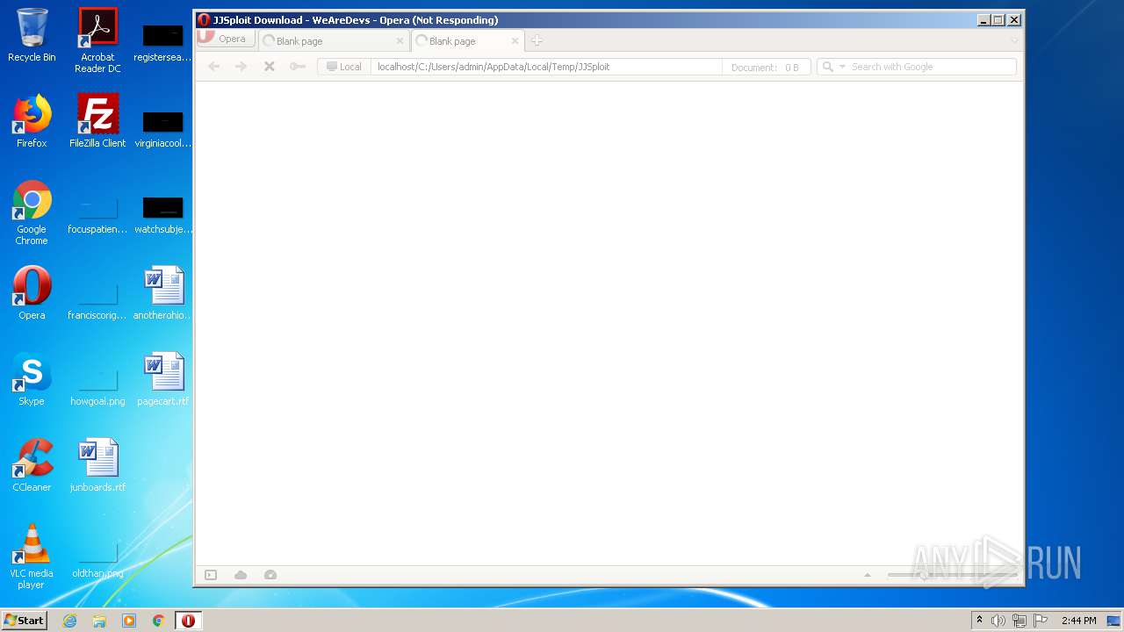Open the network tray icon
1124x632 pixels.
(x=1019, y=621)
